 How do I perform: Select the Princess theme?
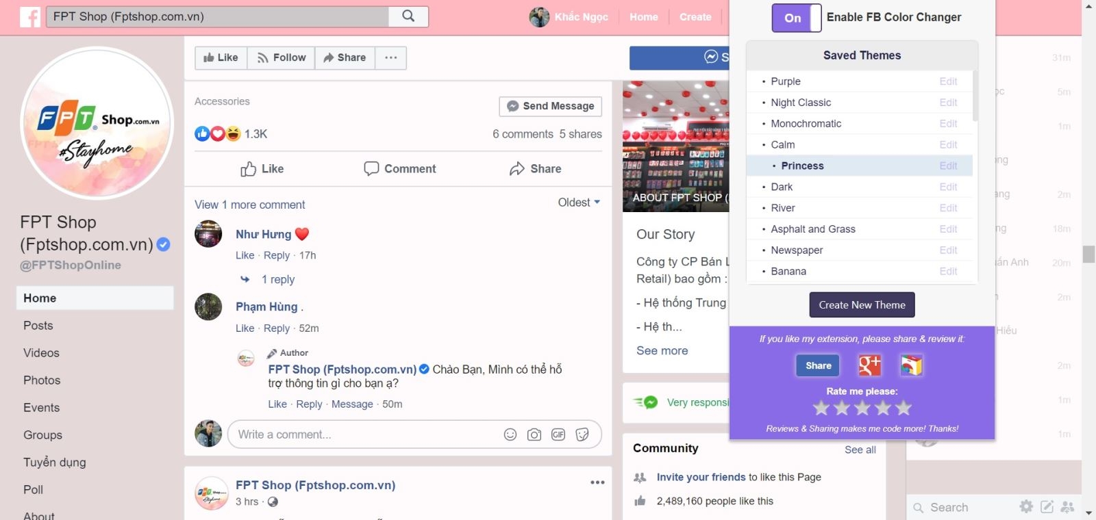(x=802, y=166)
